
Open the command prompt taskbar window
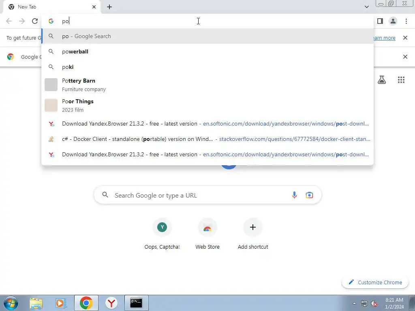(x=136, y=303)
